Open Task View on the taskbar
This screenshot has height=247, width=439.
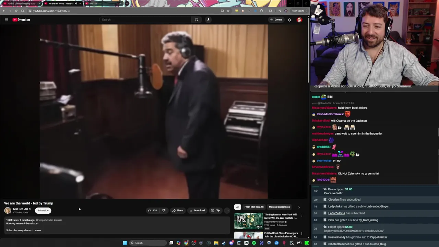pos(171,243)
